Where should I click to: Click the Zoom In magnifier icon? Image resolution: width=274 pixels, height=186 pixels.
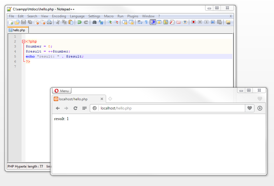109,22
